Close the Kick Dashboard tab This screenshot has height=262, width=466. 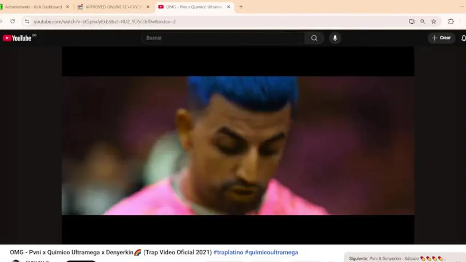coord(67,7)
